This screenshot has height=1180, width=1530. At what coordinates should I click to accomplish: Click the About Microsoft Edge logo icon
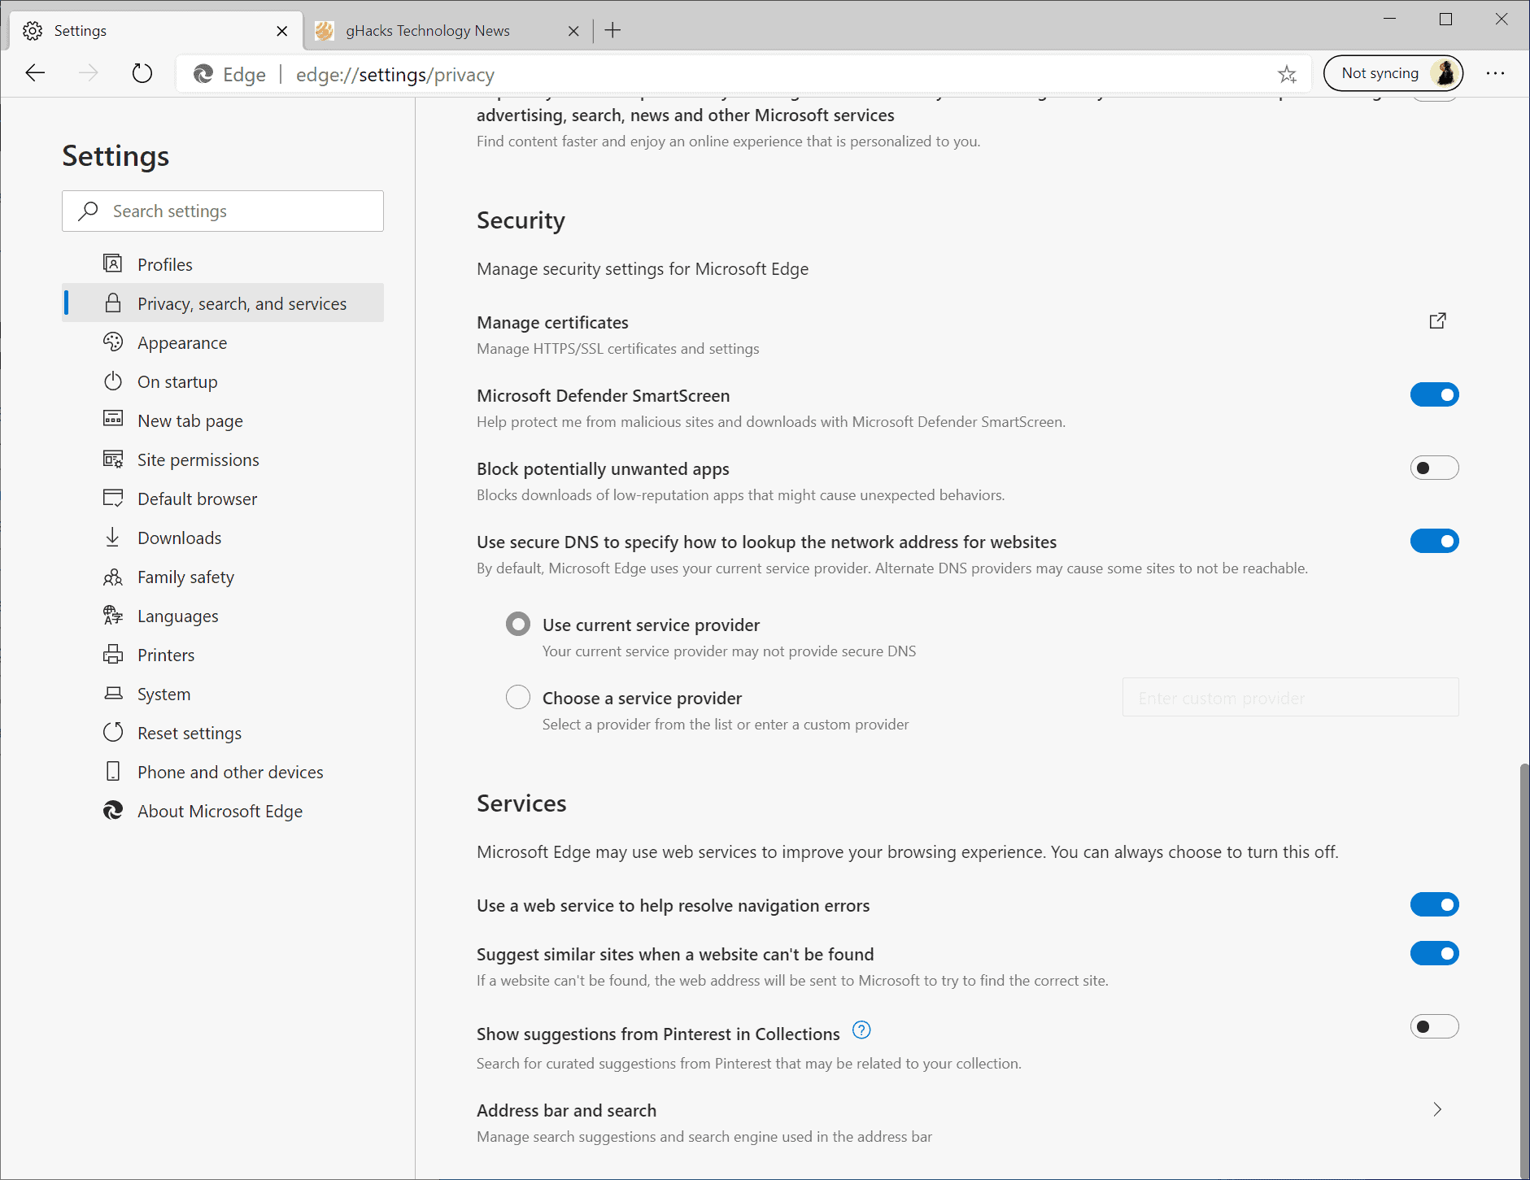tap(113, 810)
